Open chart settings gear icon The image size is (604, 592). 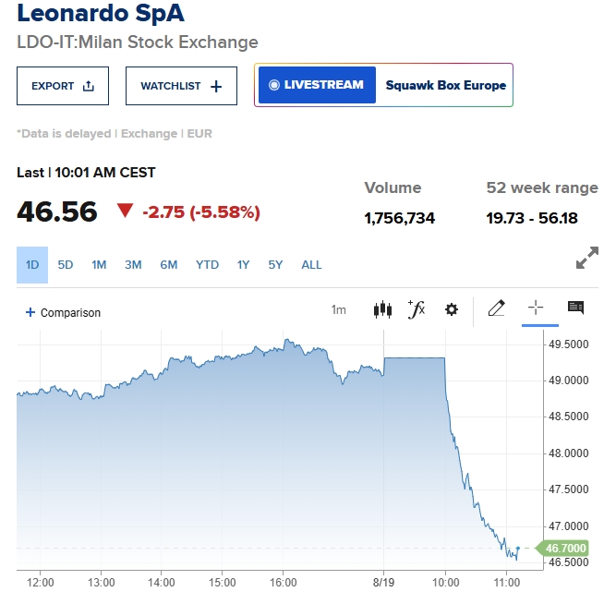452,309
